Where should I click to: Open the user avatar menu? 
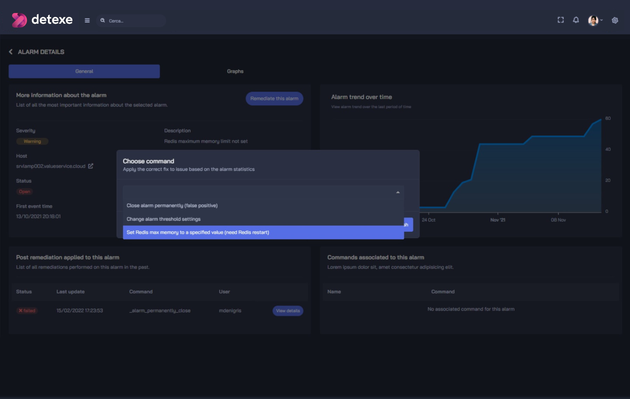595,20
